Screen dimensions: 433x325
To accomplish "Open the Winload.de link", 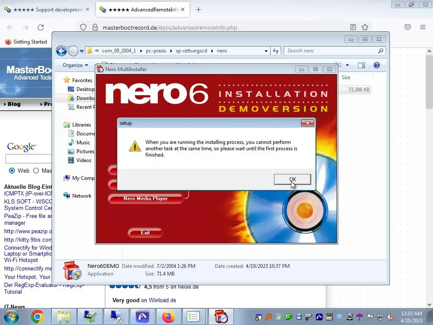I will (x=162, y=300).
